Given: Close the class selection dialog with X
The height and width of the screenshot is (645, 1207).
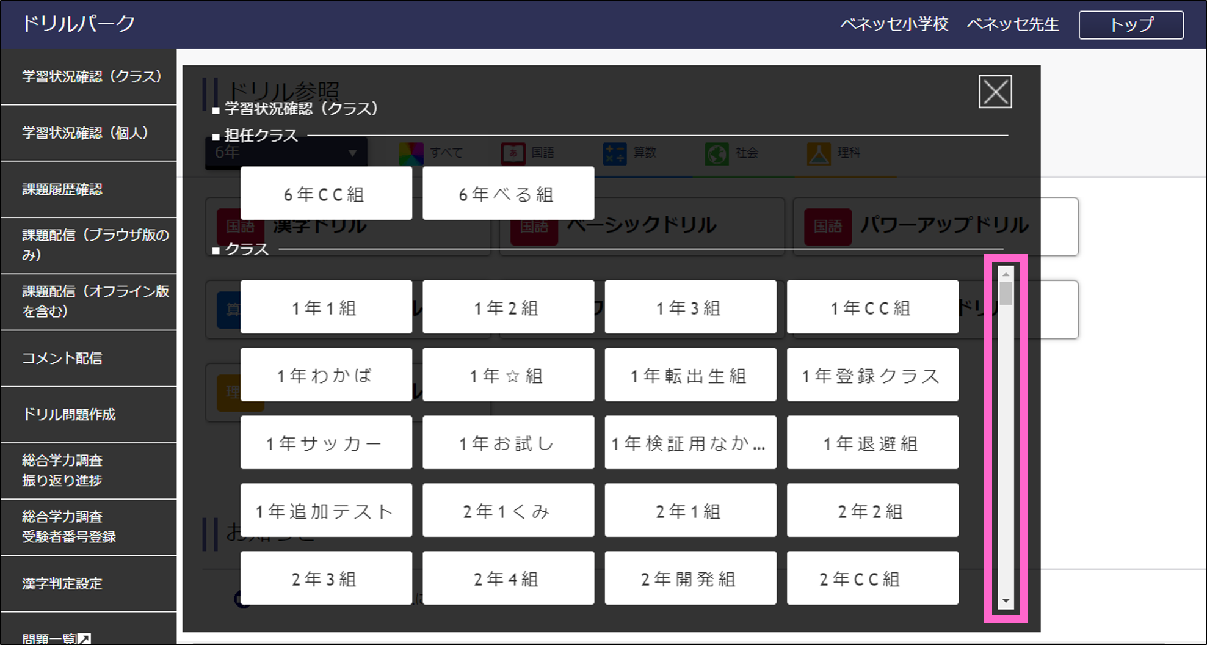Looking at the screenshot, I should pyautogui.click(x=995, y=92).
